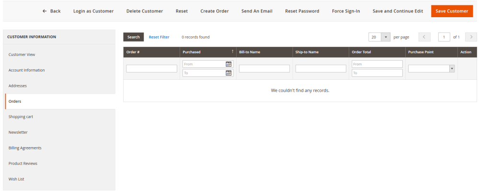Click the Action column header
Image resolution: width=479 pixels, height=192 pixels.
point(467,52)
